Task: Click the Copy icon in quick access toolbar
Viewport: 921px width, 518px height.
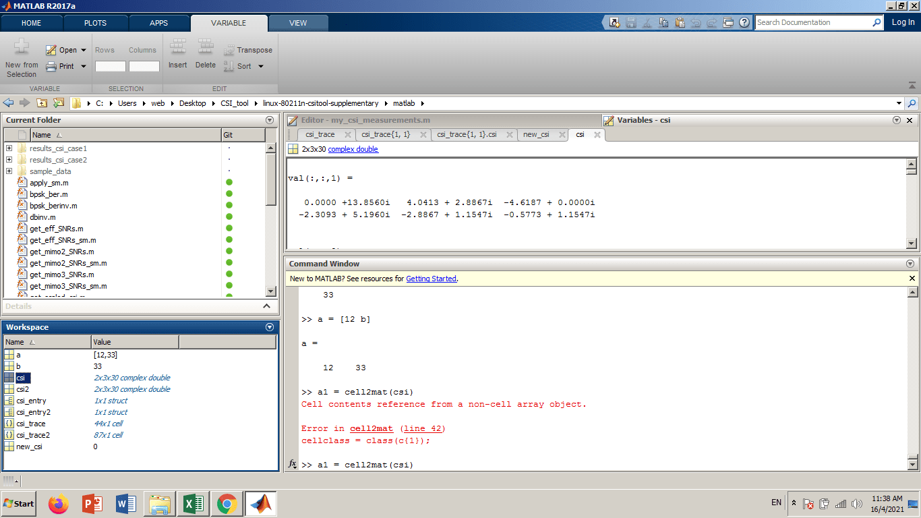Action: click(x=663, y=22)
